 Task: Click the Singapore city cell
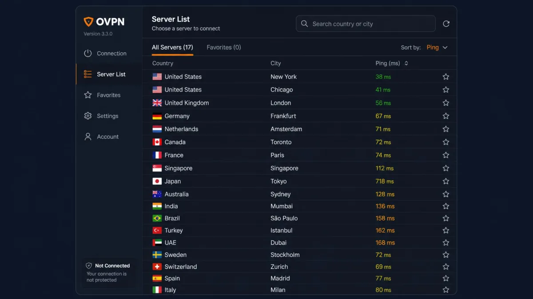[284, 168]
